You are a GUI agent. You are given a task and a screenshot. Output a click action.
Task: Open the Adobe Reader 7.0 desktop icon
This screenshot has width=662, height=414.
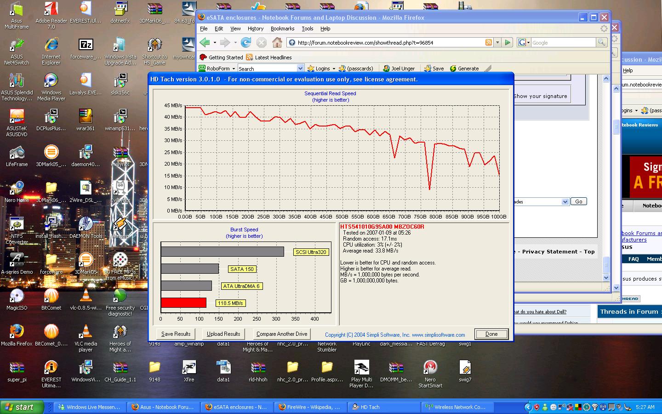tap(51, 16)
